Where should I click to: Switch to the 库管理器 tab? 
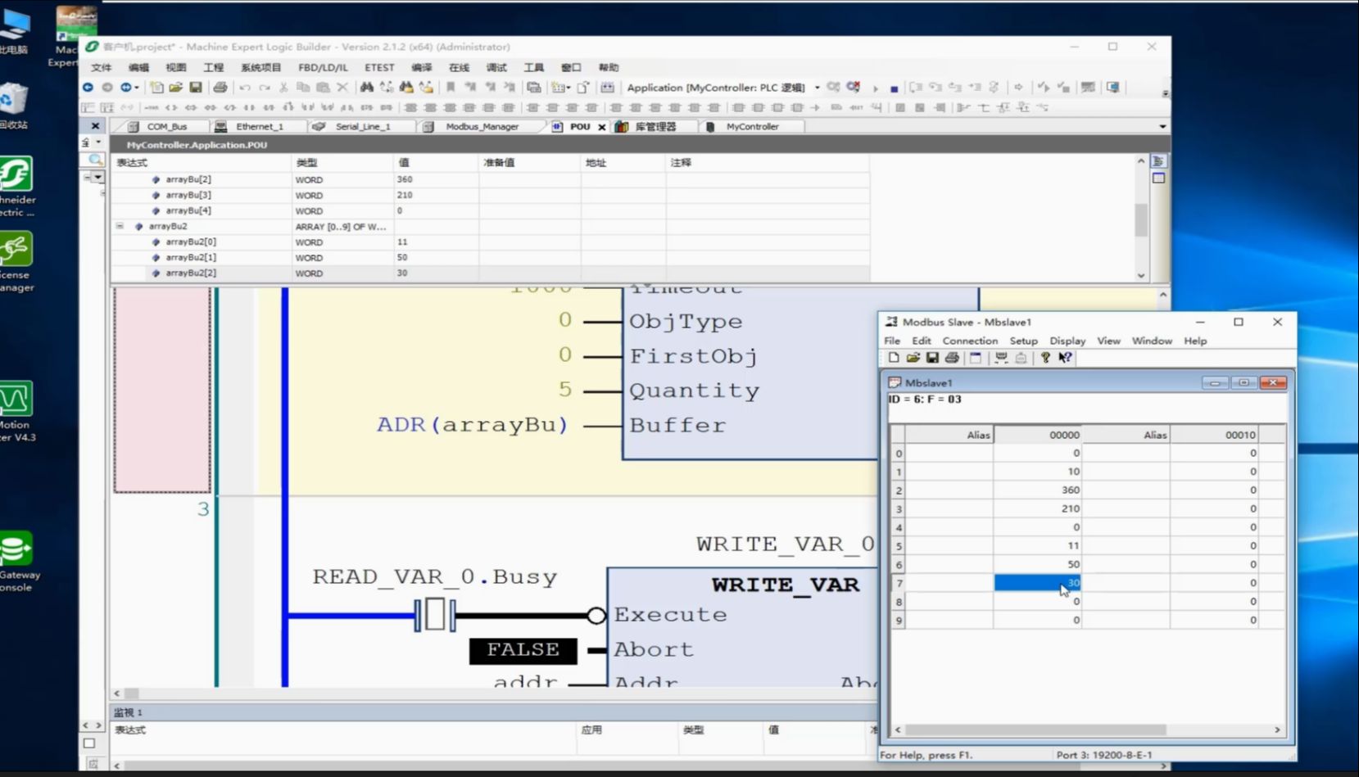pyautogui.click(x=655, y=127)
